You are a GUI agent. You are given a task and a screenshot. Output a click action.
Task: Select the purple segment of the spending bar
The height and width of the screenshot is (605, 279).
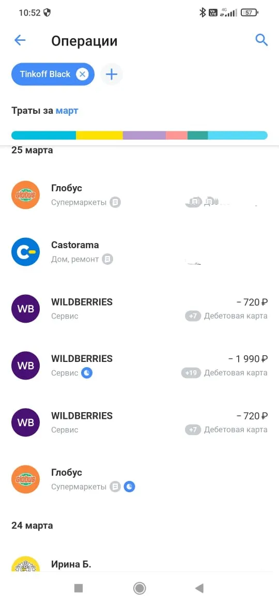click(145, 135)
